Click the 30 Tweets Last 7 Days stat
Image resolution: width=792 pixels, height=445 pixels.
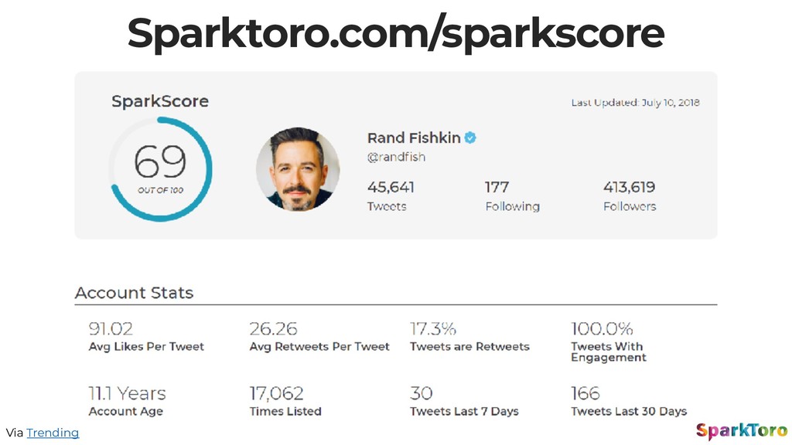(464, 401)
